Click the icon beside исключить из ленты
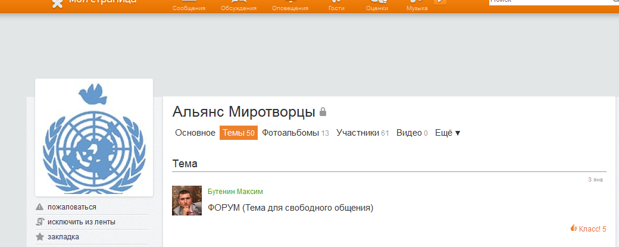 40,222
